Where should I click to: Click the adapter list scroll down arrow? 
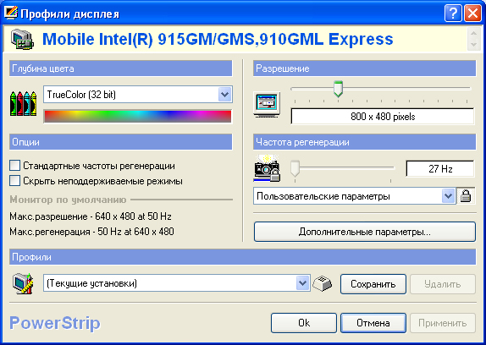pyautogui.click(x=473, y=45)
